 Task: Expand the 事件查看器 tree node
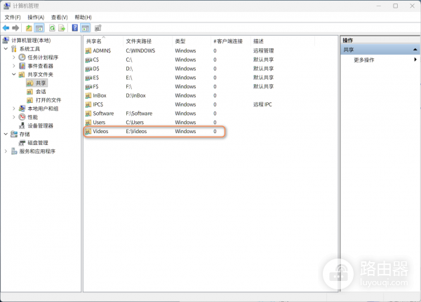tap(14, 66)
